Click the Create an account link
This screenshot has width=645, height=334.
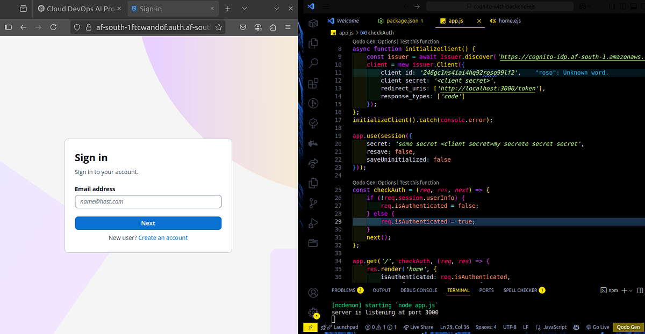163,238
